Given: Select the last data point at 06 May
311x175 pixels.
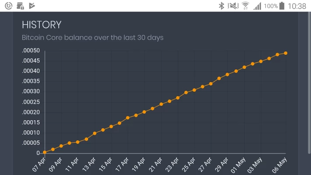Looking at the screenshot, I should (286, 53).
